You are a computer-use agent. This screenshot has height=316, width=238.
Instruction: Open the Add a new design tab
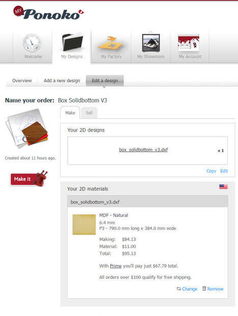pos(62,81)
